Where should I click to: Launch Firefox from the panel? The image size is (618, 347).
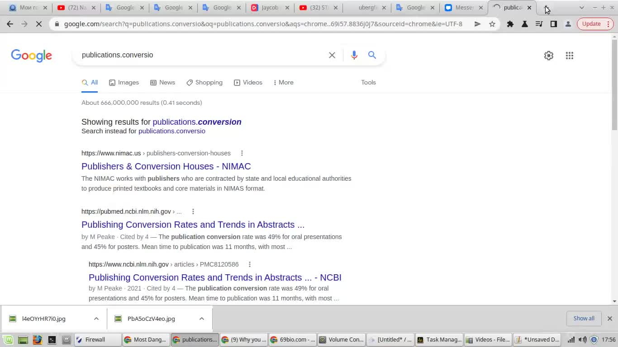point(37,340)
